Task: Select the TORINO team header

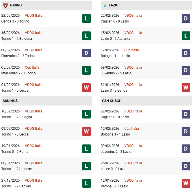Action: tap(15, 5)
